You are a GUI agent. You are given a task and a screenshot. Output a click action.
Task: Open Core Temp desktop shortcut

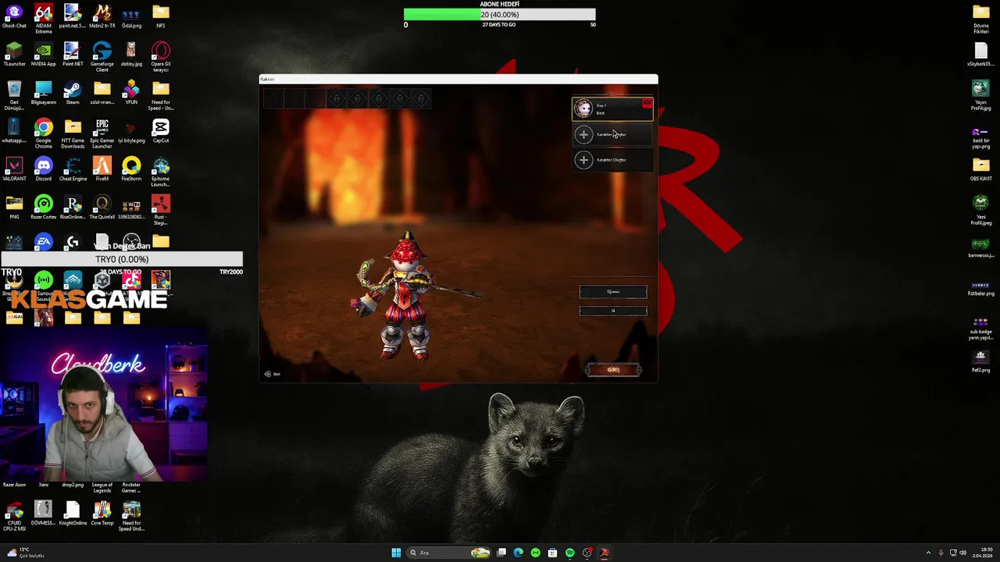pos(102,514)
